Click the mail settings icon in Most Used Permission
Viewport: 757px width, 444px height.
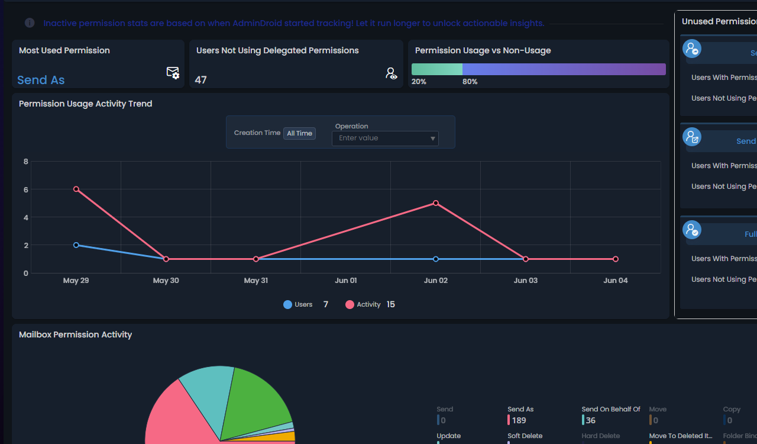coord(173,73)
